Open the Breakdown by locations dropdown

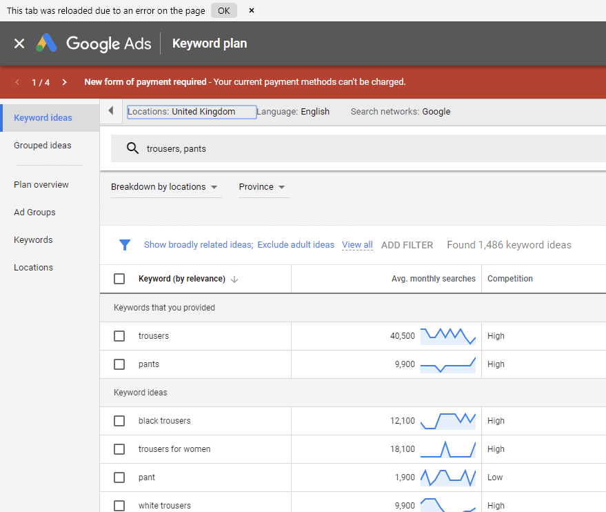click(164, 187)
